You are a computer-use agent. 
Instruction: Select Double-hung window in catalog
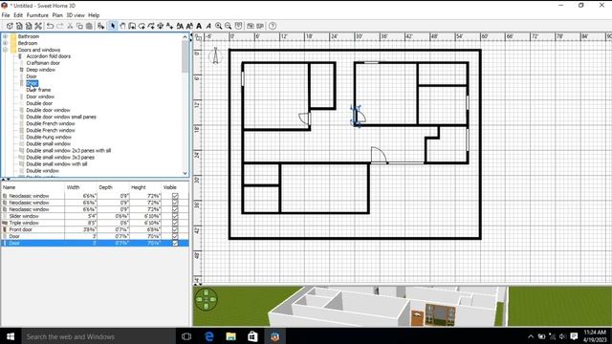coord(49,138)
